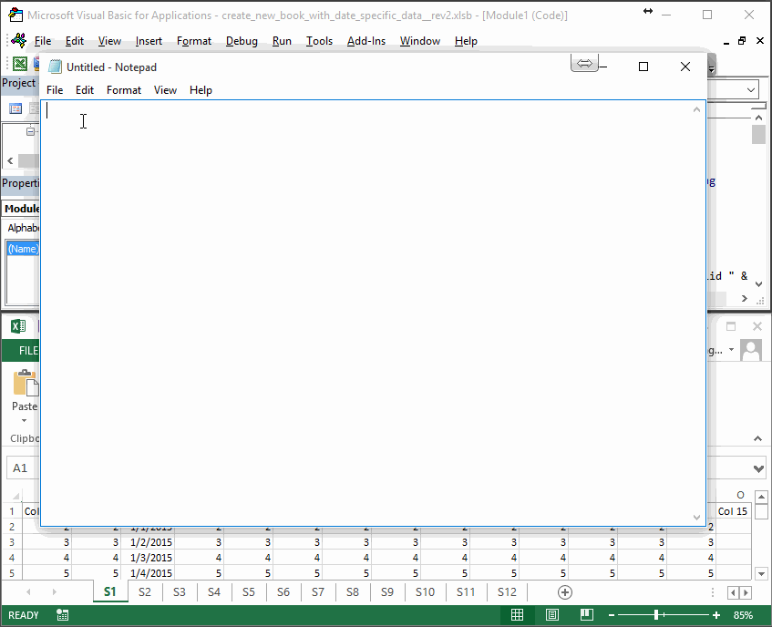Click the New Sheet plus button
This screenshot has height=627, width=772.
(564, 592)
